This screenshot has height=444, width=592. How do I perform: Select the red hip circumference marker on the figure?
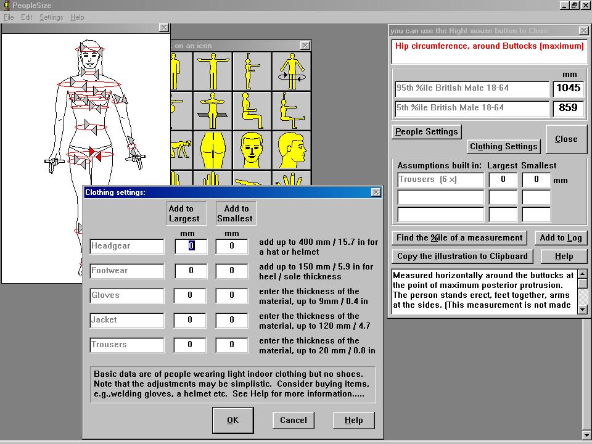(x=95, y=154)
